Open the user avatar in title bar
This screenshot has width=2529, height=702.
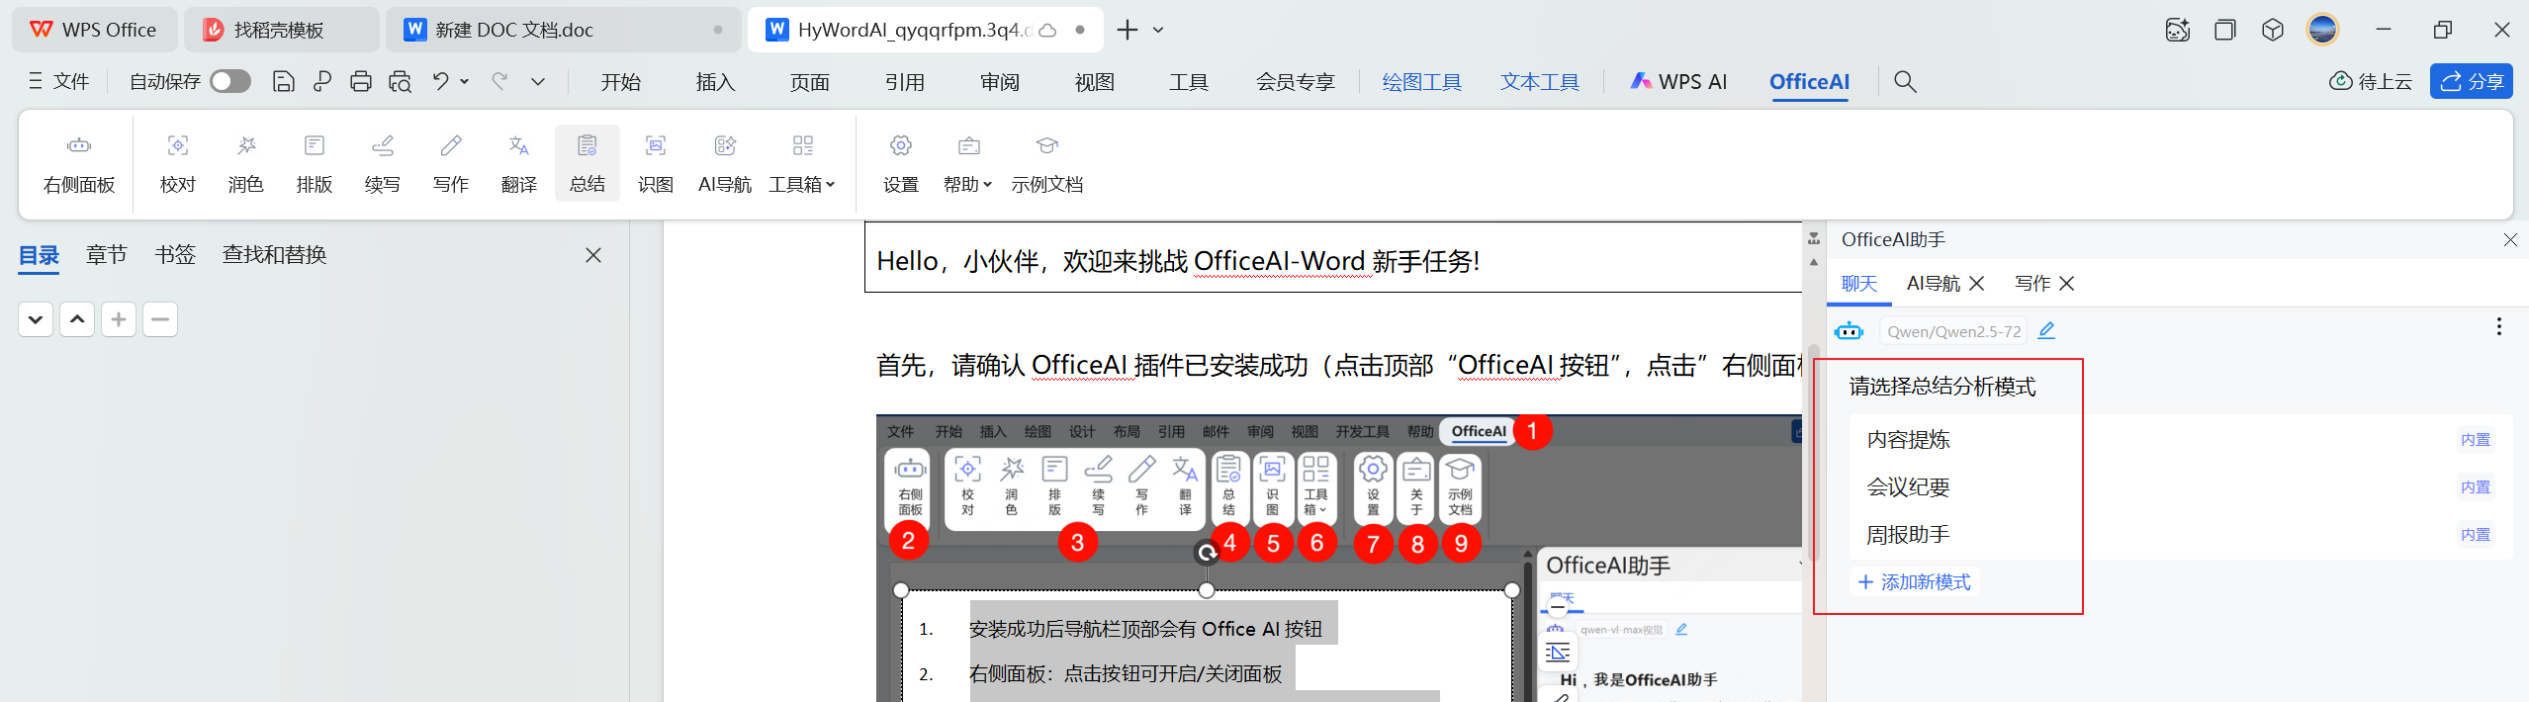click(2321, 30)
